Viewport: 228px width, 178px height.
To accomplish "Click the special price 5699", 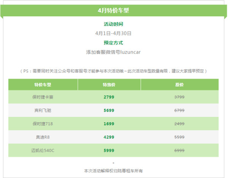I will point(109,110).
